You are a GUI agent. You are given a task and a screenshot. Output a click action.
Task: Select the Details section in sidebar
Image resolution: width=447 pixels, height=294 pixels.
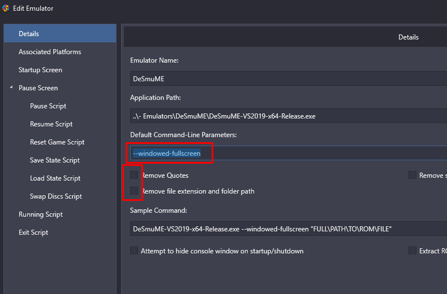coord(60,33)
